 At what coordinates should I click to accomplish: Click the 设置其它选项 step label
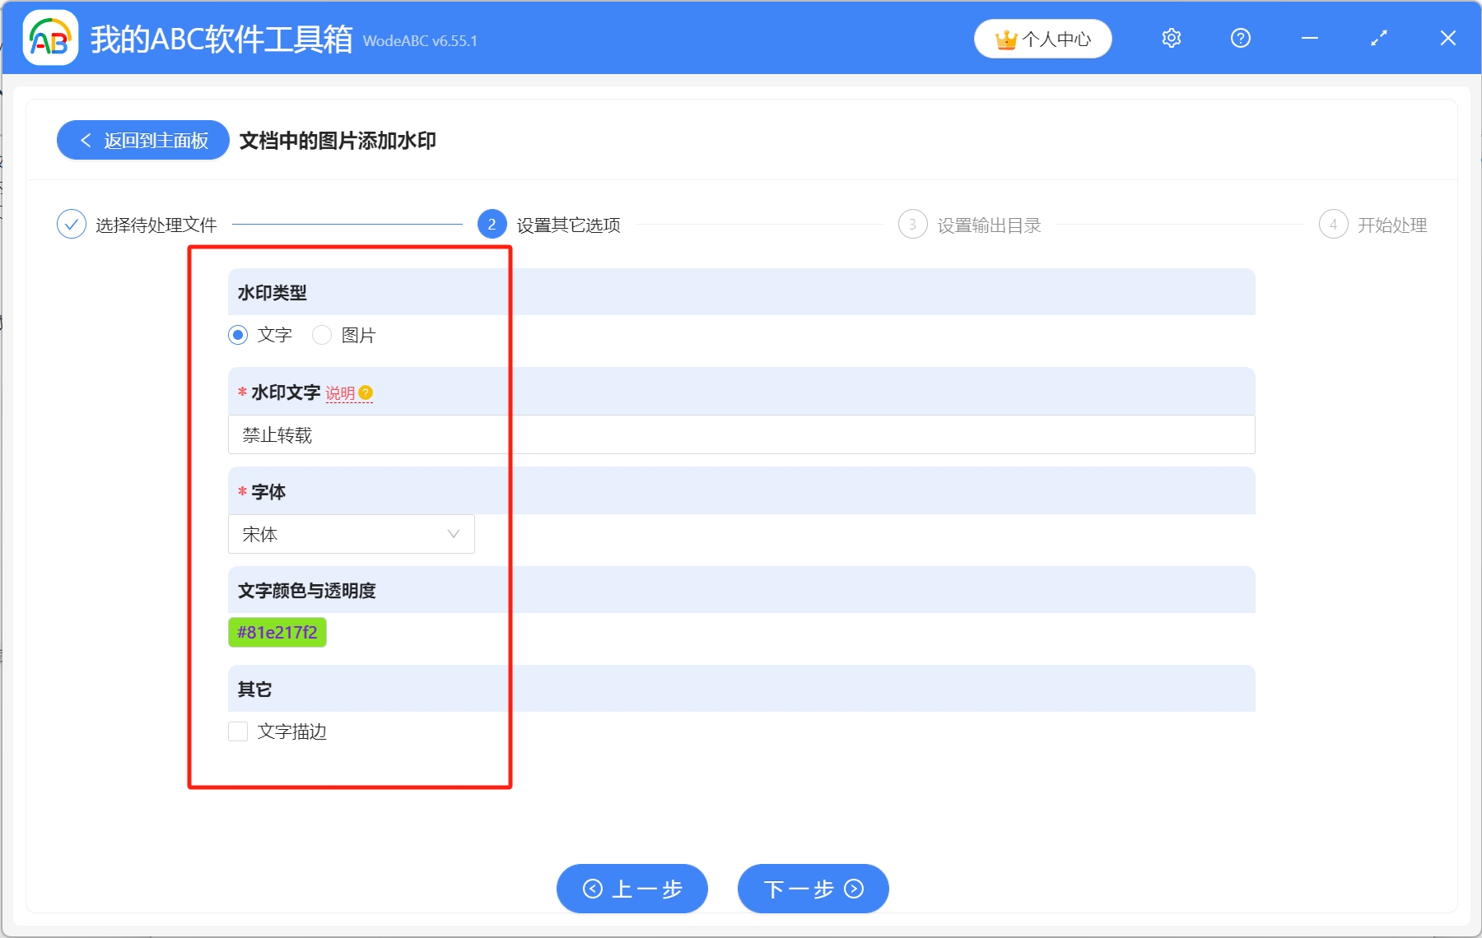[x=567, y=225]
